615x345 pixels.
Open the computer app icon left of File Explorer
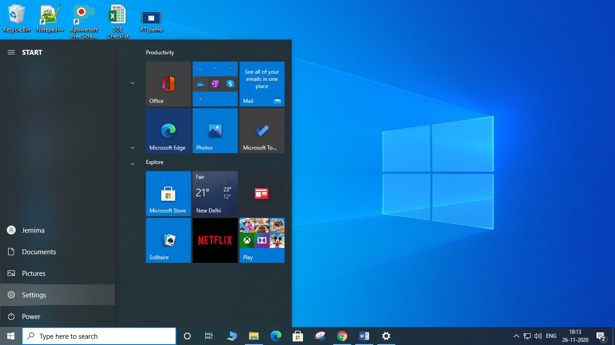coord(232,336)
